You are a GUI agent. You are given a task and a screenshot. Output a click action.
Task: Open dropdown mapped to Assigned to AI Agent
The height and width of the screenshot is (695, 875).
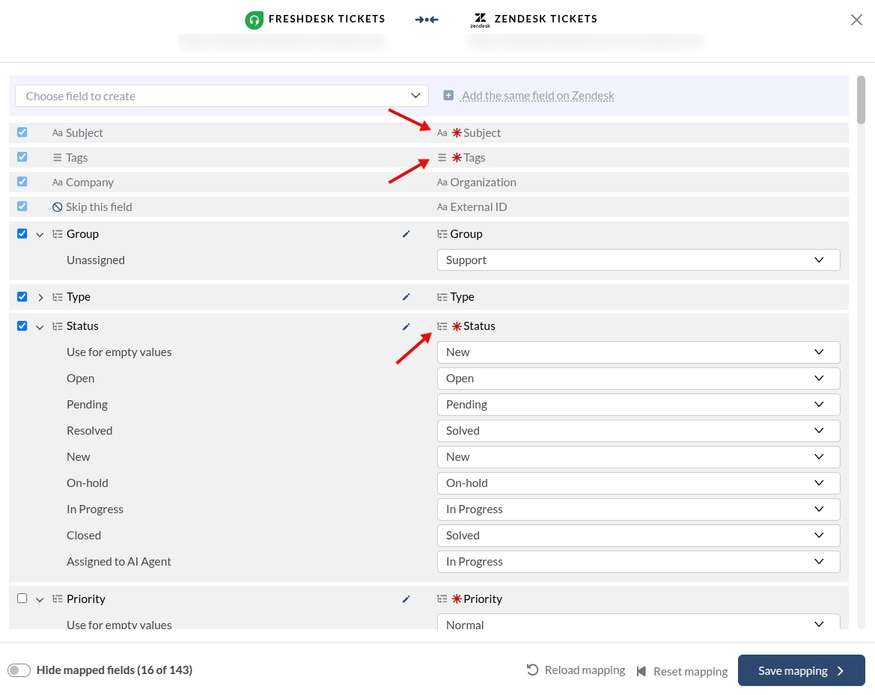pos(638,562)
